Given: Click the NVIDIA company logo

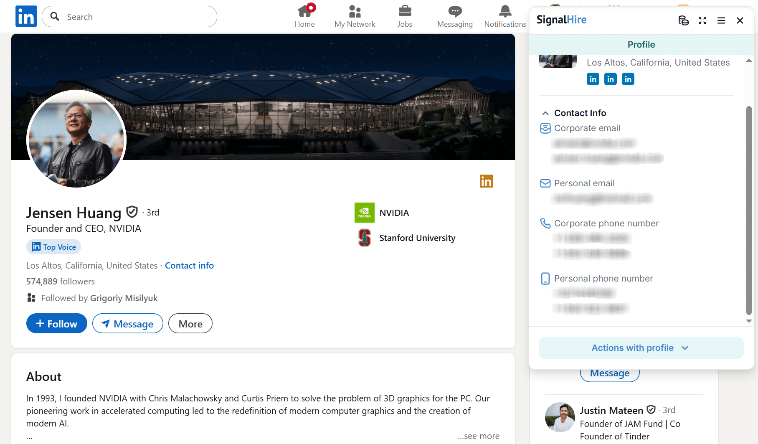Looking at the screenshot, I should click(365, 213).
